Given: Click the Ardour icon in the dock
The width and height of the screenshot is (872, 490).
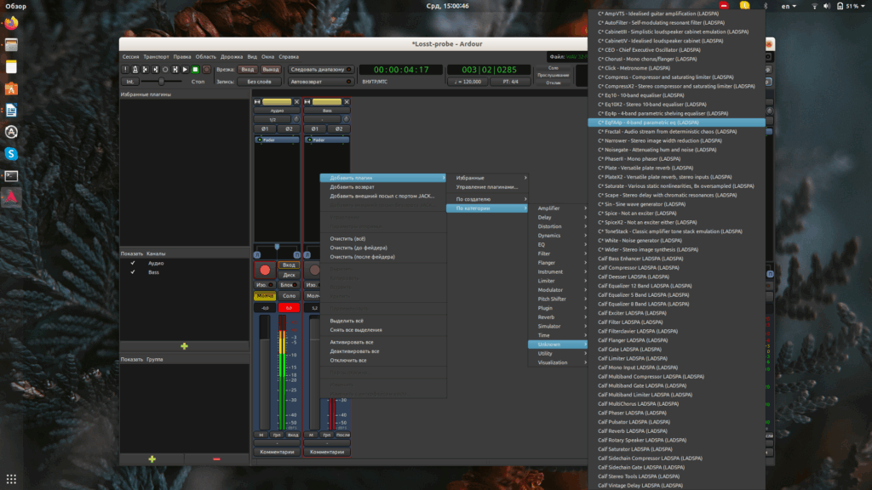Looking at the screenshot, I should [11, 197].
